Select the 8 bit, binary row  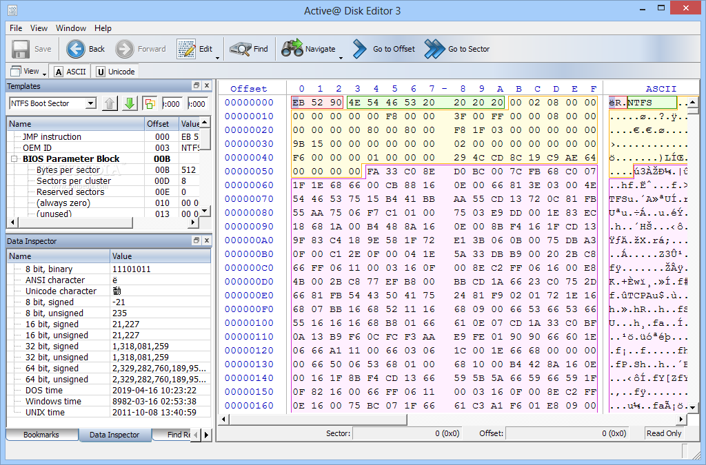click(109, 269)
